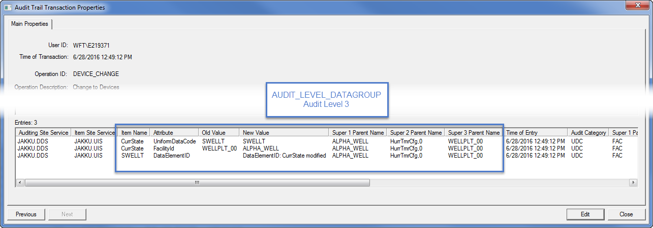This screenshot has width=653, height=228.
Task: Click the Entries: 3 label
Action: point(26,122)
